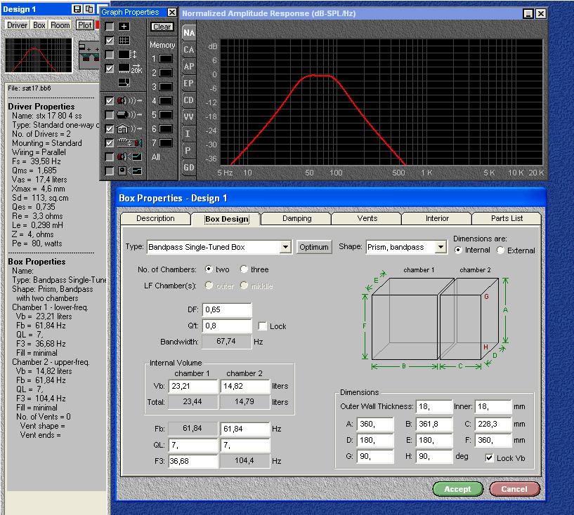This screenshot has width=574, height=515.
Task: Click the graph resize arrow icon
Action: pos(123,83)
